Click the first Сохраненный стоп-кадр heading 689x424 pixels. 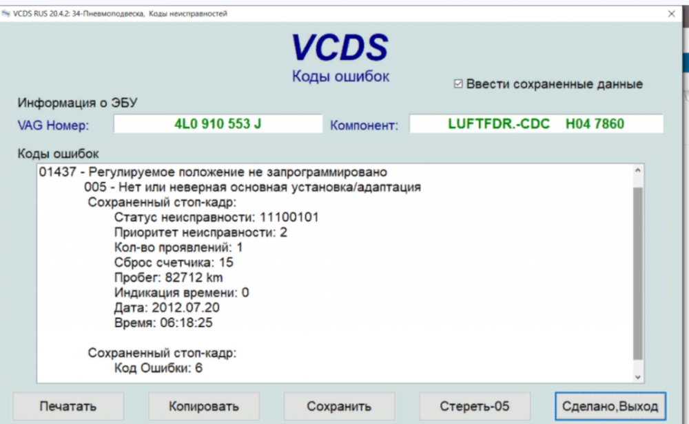pyautogui.click(x=162, y=202)
